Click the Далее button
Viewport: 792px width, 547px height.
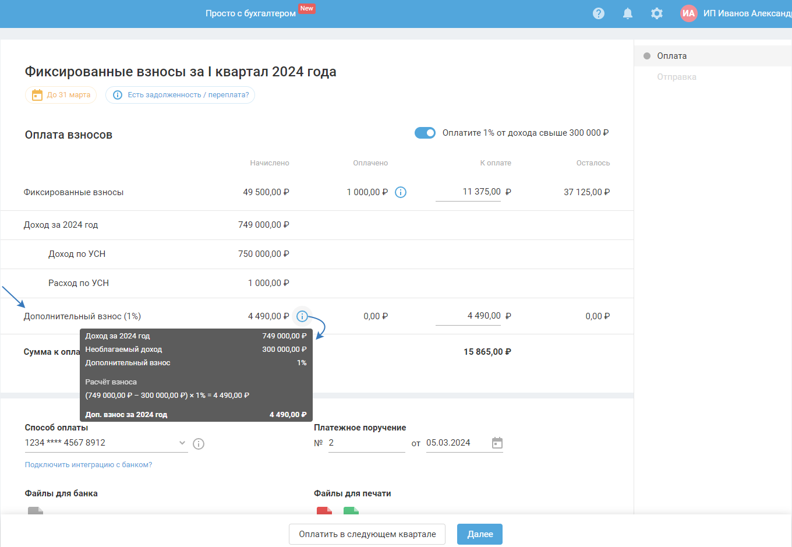pyautogui.click(x=480, y=534)
